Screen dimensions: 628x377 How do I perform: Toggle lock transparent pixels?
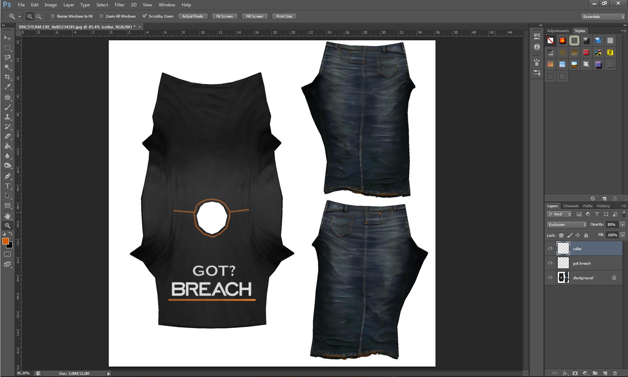561,235
